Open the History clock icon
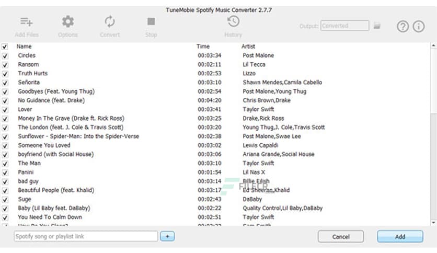Image resolution: width=437 pixels, height=253 pixels. click(233, 21)
